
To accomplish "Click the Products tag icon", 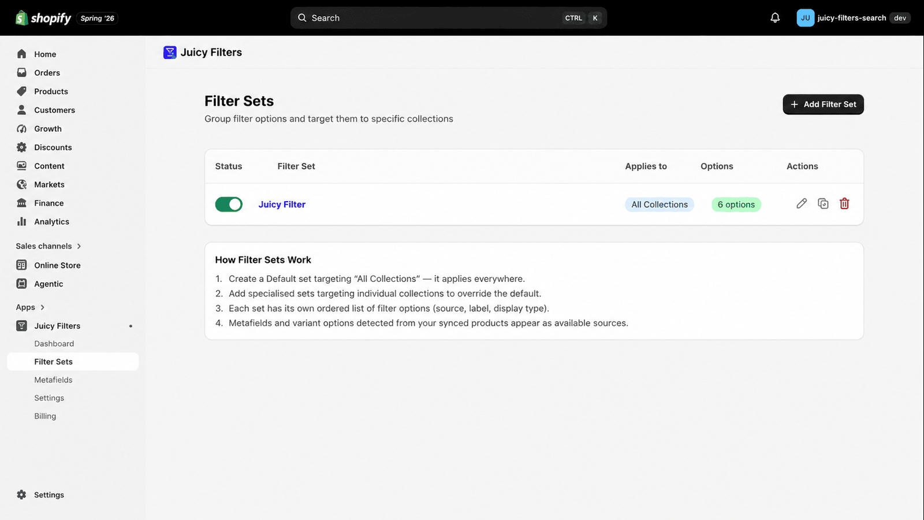I will pyautogui.click(x=22, y=91).
